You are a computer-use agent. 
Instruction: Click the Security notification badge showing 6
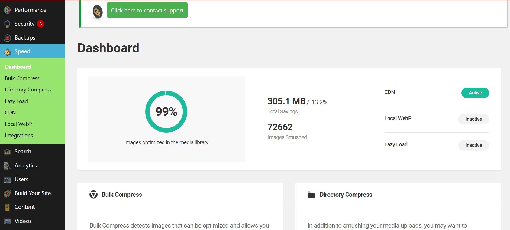[41, 24]
